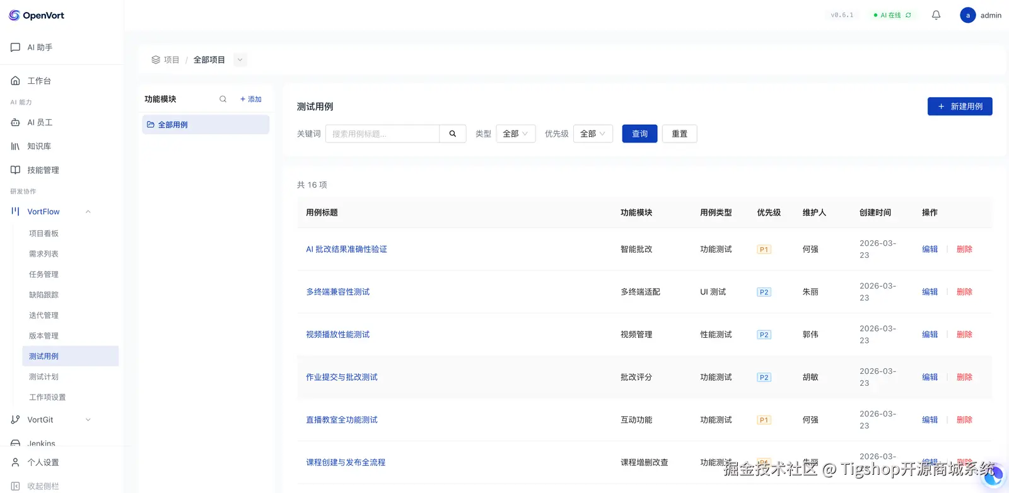
Task: Click the 收起侧栏 collapse icon
Action: click(x=15, y=486)
